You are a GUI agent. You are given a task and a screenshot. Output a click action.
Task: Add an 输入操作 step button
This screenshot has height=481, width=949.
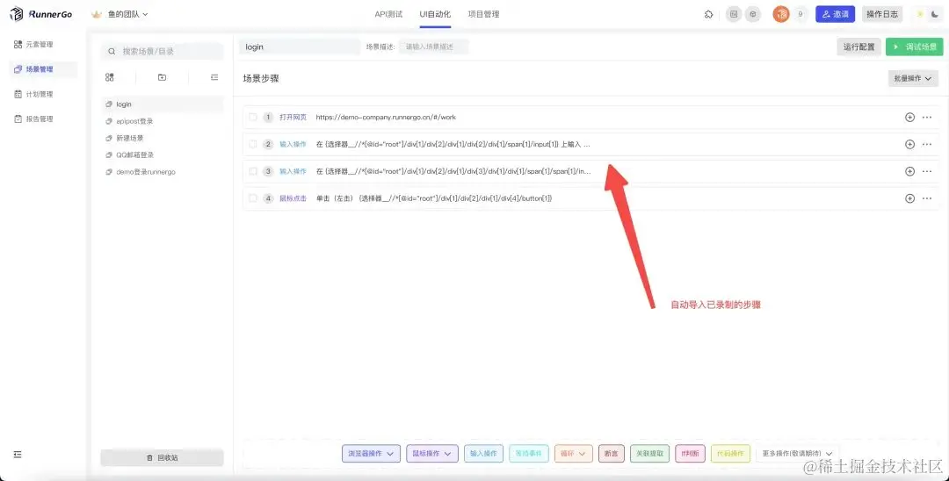(483, 454)
